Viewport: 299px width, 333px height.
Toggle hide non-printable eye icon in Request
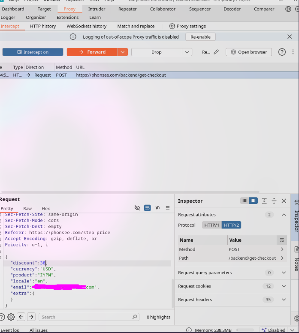pos(137,208)
